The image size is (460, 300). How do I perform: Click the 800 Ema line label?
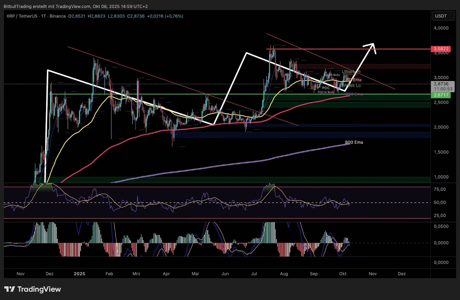pyautogui.click(x=354, y=142)
